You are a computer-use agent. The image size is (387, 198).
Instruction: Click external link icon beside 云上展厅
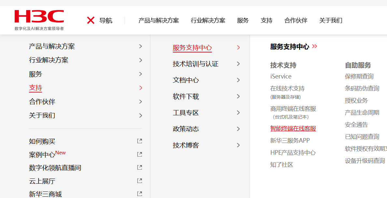point(140,180)
